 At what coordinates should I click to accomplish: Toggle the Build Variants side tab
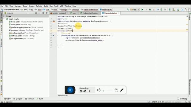click(1, 75)
